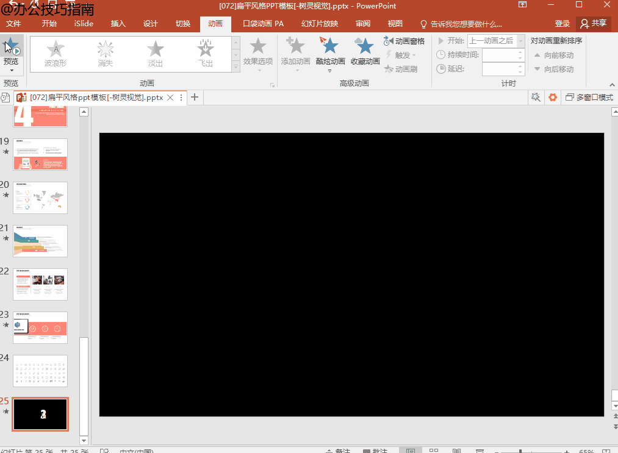
Task: Open 酷炫动画 cool animations
Action: [x=330, y=54]
